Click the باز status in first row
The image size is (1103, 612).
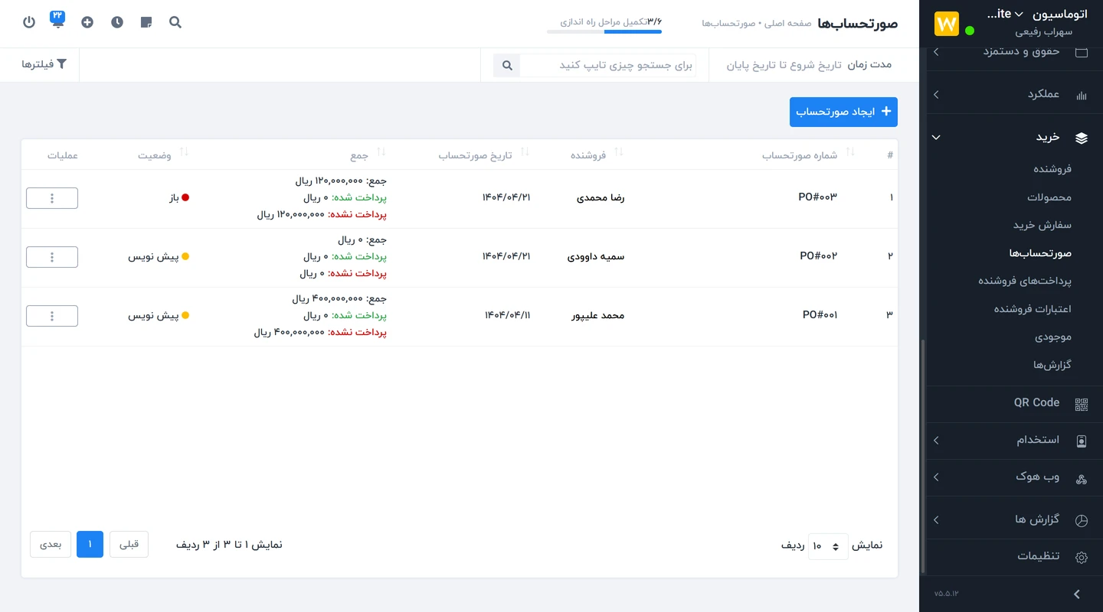pos(179,198)
